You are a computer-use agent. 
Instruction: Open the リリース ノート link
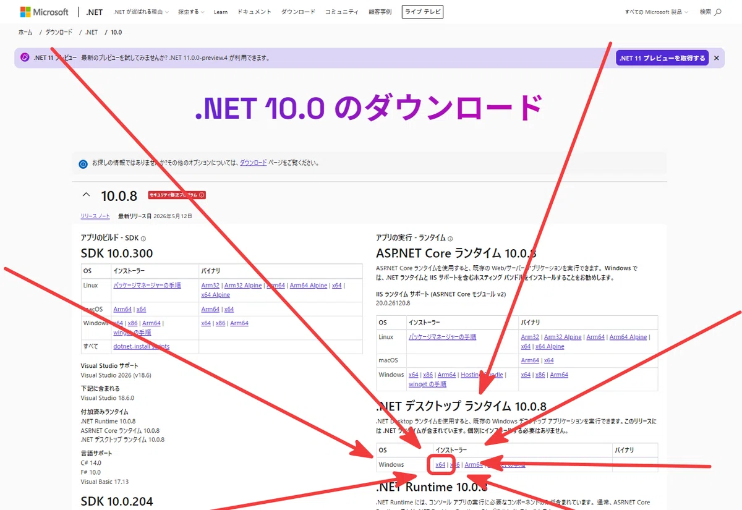point(95,216)
